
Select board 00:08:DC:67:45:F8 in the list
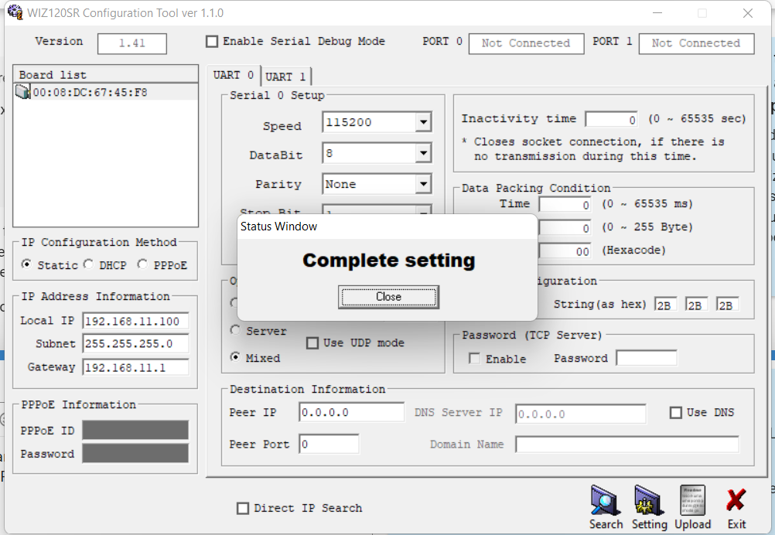(x=90, y=92)
